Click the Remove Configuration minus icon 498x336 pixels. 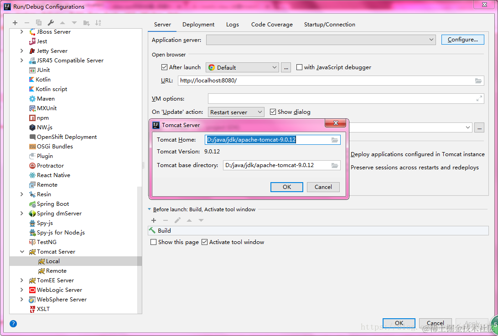pyautogui.click(x=26, y=23)
